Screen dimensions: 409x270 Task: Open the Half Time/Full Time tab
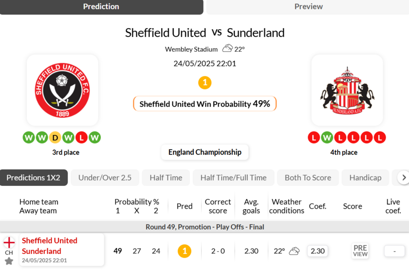pyautogui.click(x=233, y=178)
